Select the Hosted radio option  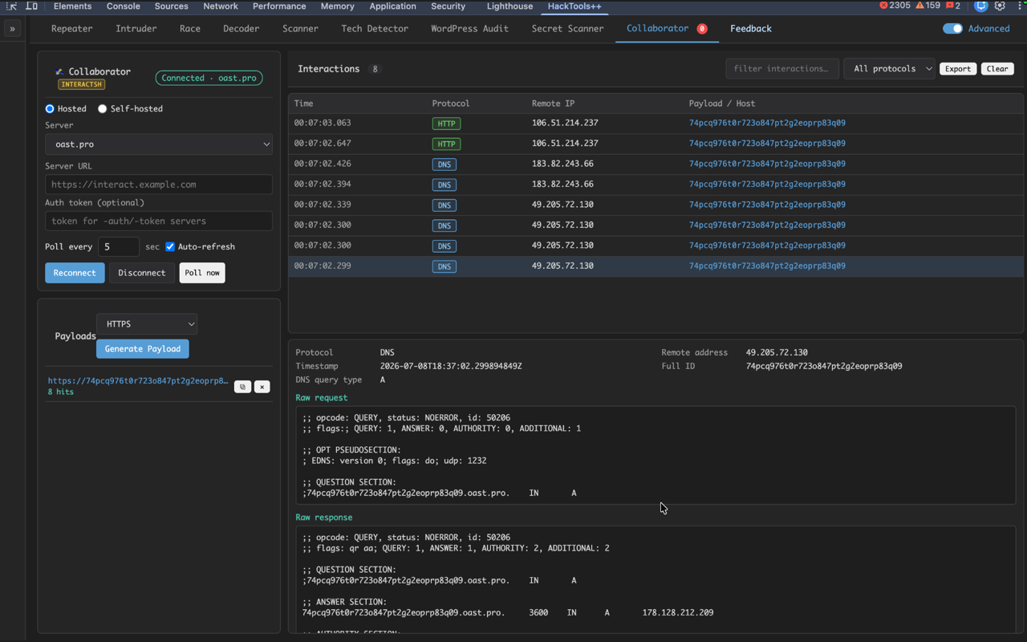(x=50, y=108)
